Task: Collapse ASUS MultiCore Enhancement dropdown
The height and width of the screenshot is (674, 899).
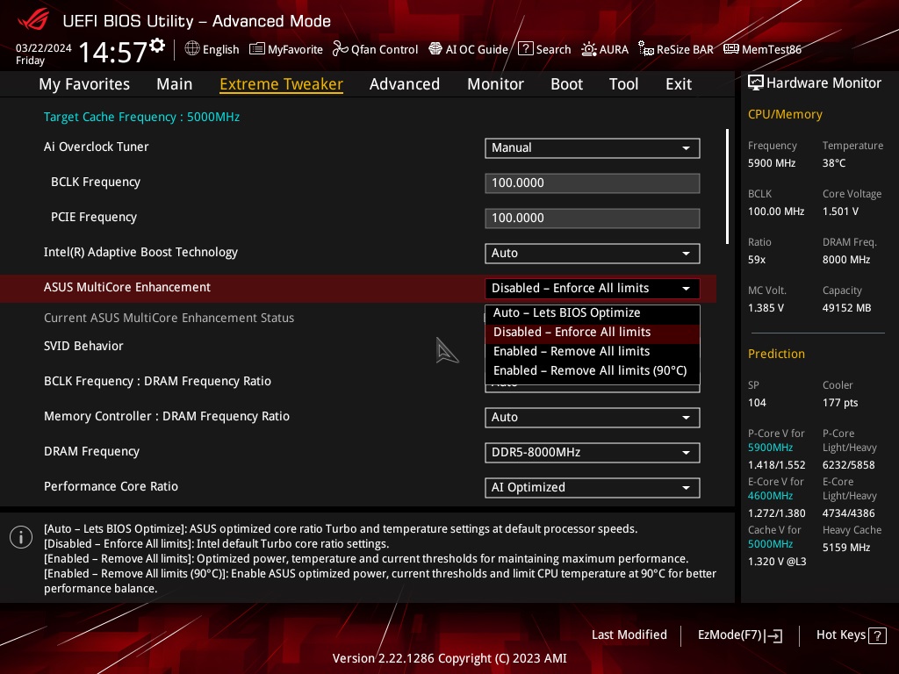Action: point(593,288)
